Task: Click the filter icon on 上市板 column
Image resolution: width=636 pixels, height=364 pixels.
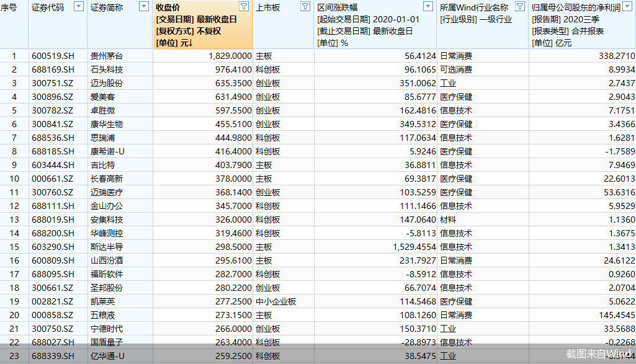Action: [305, 6]
